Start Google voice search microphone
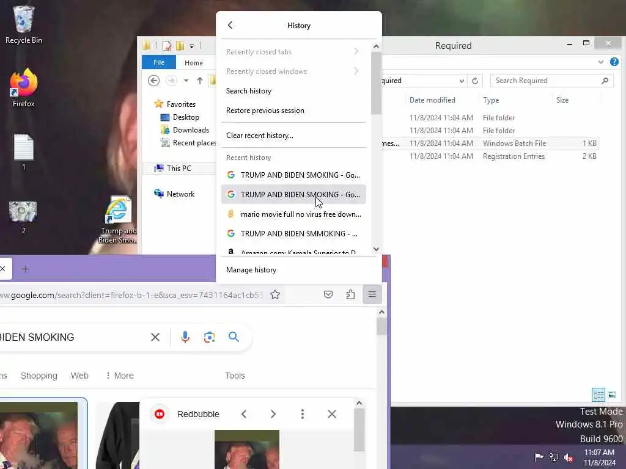626x469 pixels. (185, 337)
